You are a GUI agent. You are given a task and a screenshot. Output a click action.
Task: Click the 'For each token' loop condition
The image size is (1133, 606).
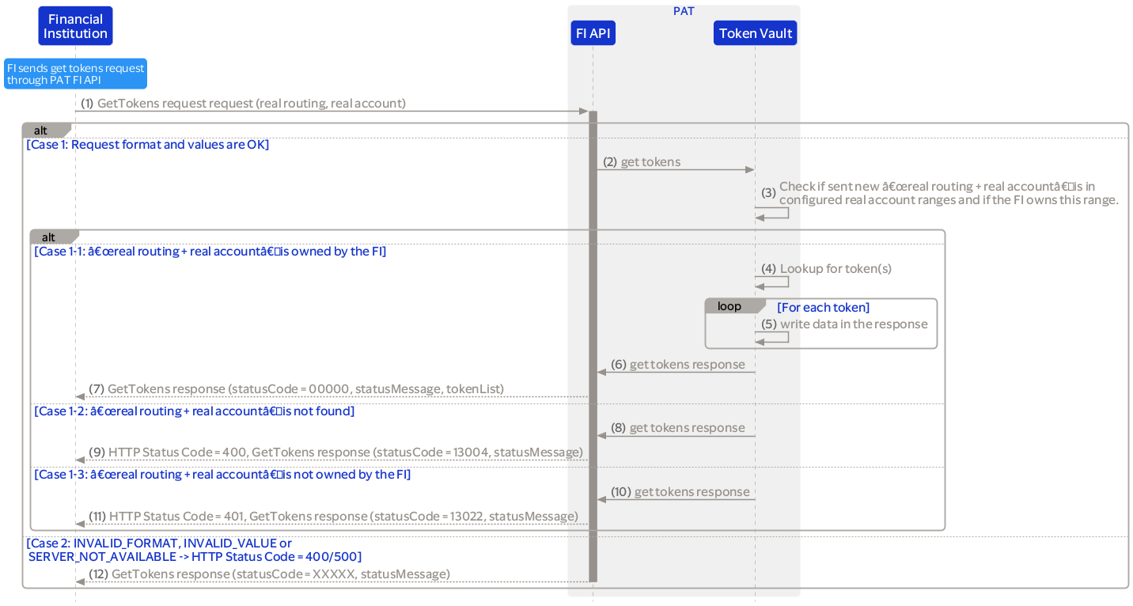pos(823,307)
